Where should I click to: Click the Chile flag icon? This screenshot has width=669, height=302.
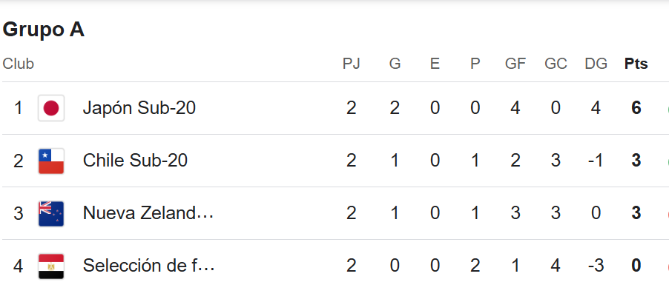[51, 161]
